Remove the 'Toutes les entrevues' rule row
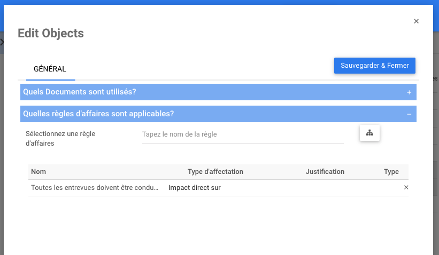Image resolution: width=439 pixels, height=255 pixels. point(406,188)
